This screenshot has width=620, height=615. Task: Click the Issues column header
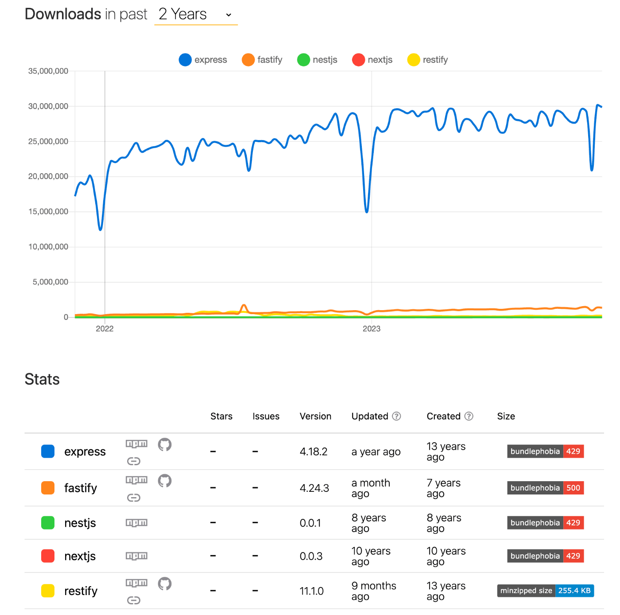[x=266, y=416]
